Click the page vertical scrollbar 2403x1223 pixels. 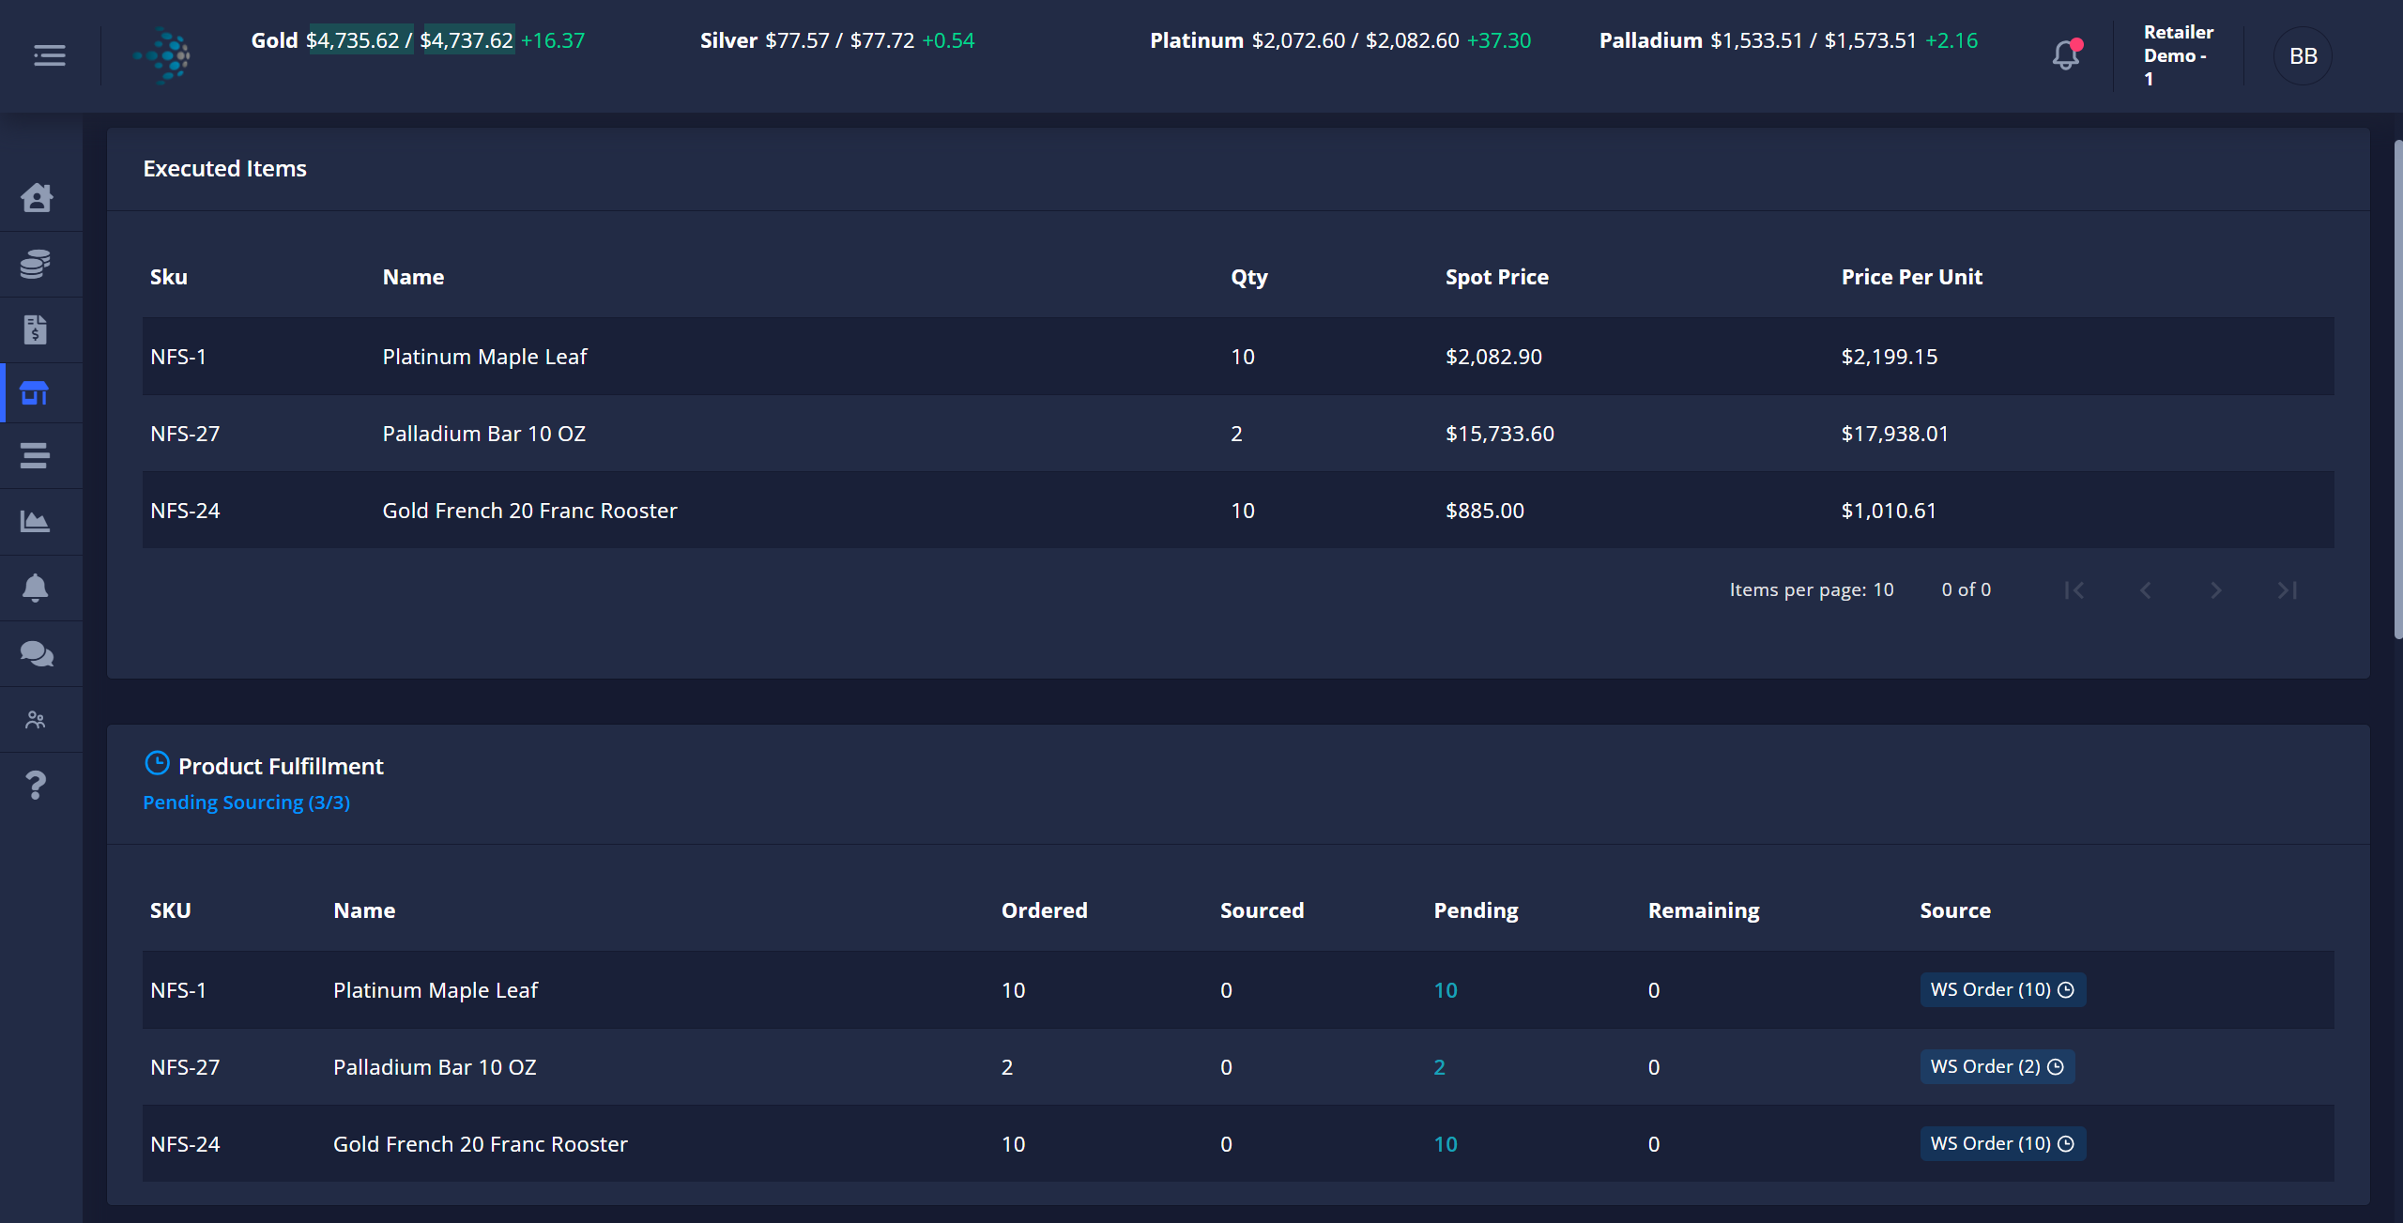point(2397,390)
